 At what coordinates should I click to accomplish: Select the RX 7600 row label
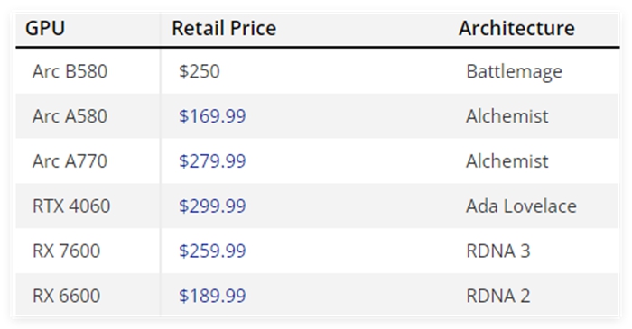point(66,251)
